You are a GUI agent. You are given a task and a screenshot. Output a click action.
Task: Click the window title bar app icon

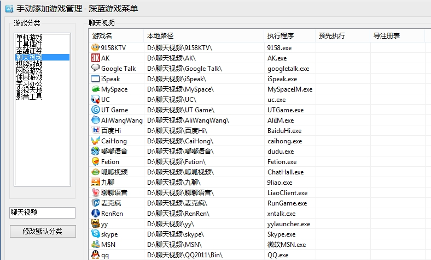click(x=9, y=9)
